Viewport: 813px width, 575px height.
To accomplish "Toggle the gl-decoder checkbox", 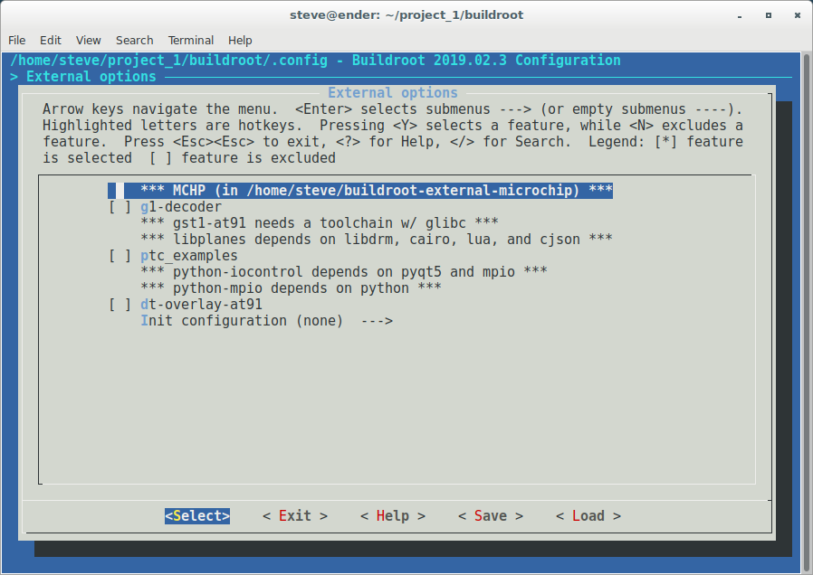I will pyautogui.click(x=120, y=207).
